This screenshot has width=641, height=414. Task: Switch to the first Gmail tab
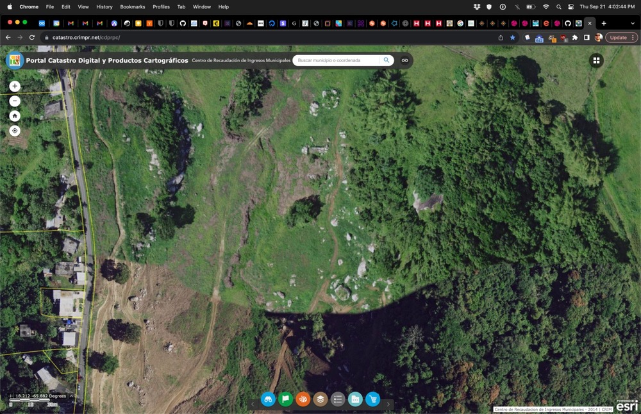pos(71,23)
